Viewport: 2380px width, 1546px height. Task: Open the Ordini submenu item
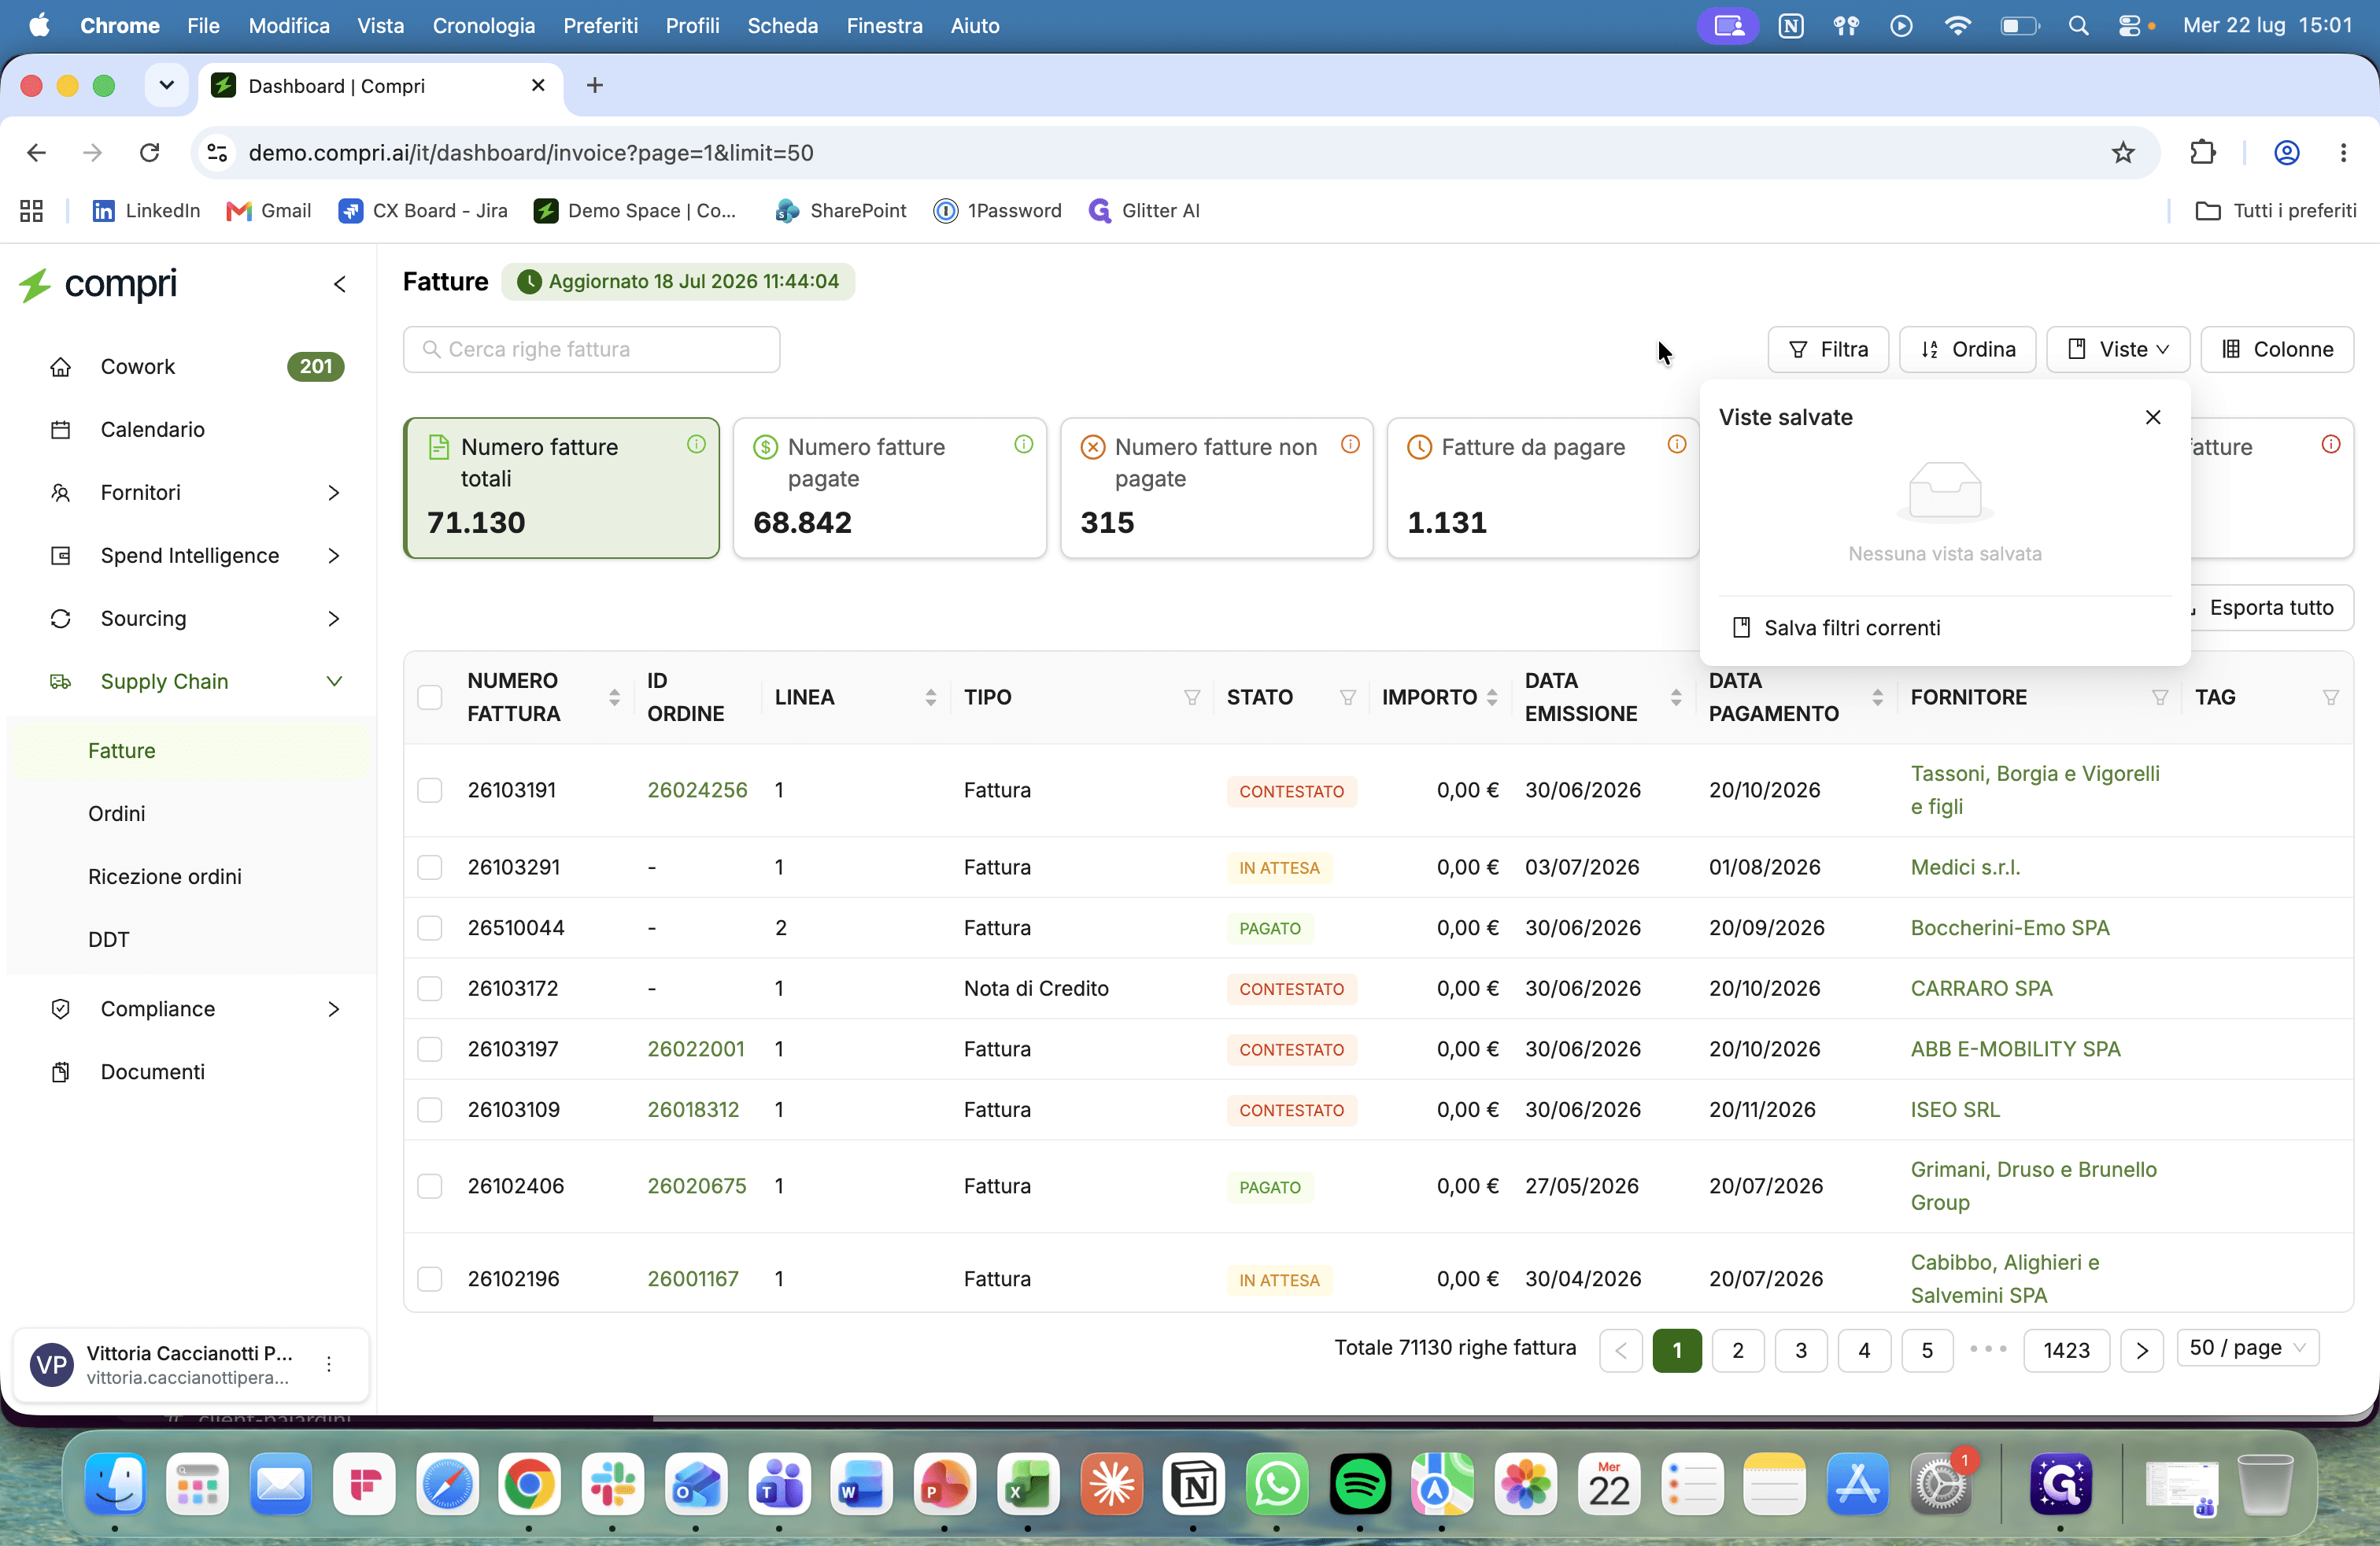point(117,814)
